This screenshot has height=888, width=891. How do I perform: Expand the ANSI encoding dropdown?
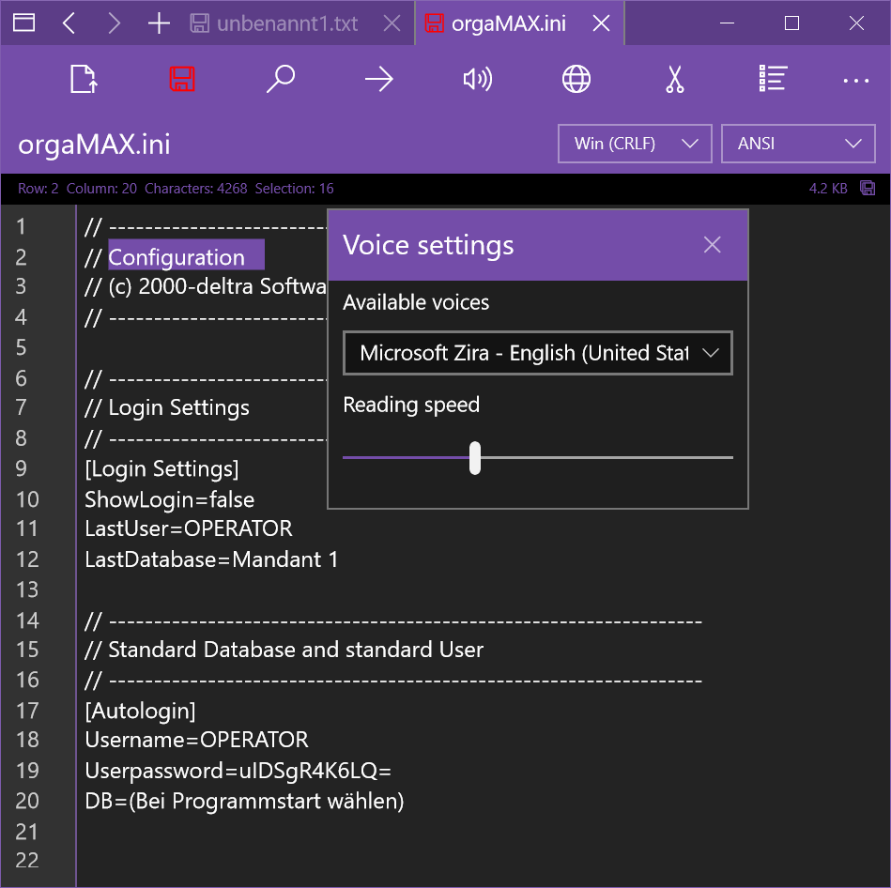[x=798, y=144]
